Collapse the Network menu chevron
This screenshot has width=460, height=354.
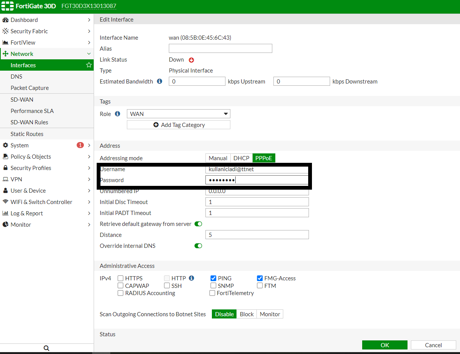(x=89, y=54)
